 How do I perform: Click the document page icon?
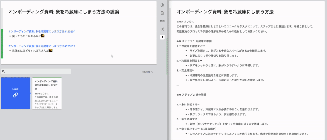[x=162, y=13]
